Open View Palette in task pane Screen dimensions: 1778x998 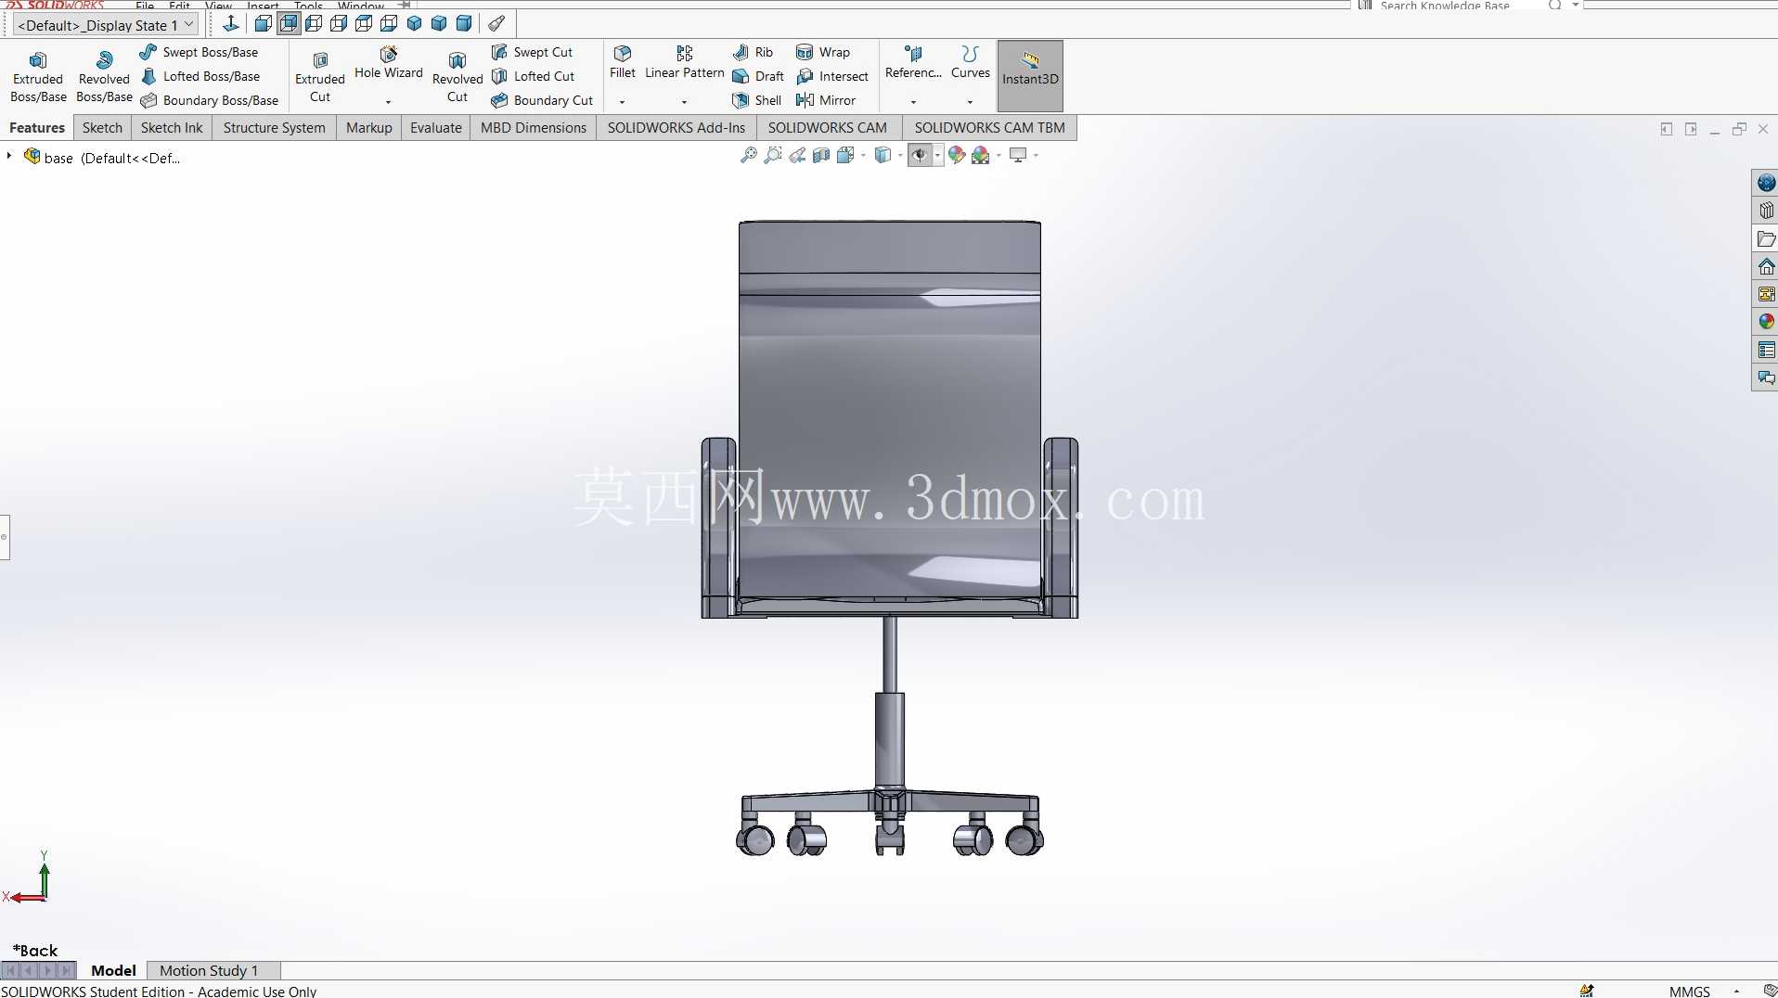click(1766, 294)
